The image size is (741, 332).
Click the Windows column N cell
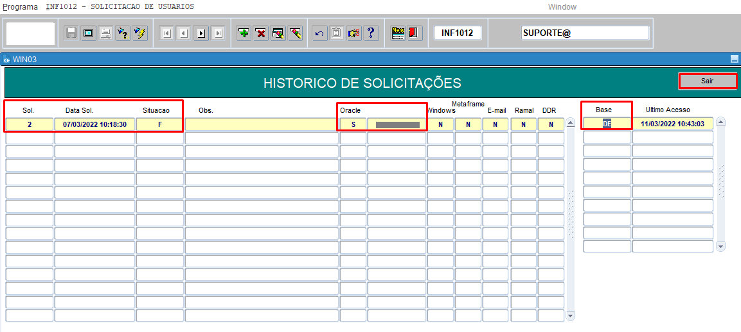point(440,124)
